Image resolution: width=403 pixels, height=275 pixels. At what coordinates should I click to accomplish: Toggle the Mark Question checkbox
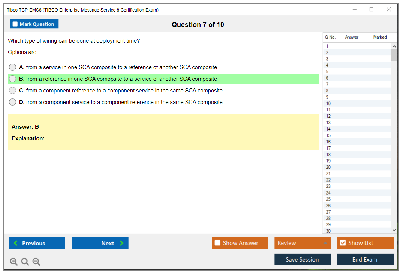point(15,24)
